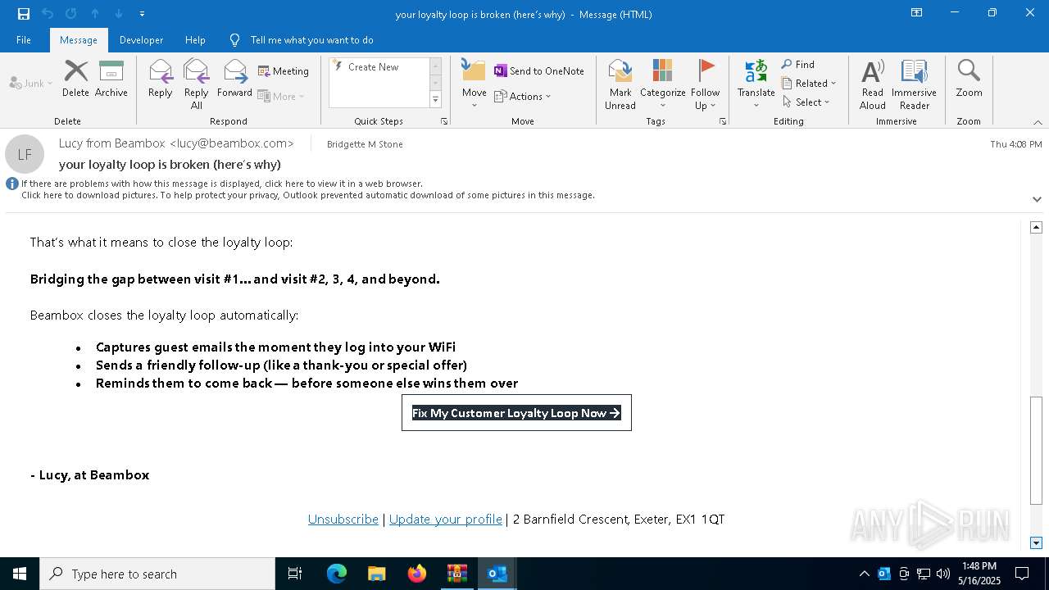Open the notification center icon
Screen dimensions: 1049x590
pyautogui.click(x=1022, y=574)
